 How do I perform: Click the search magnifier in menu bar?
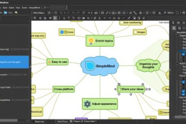point(45,8)
